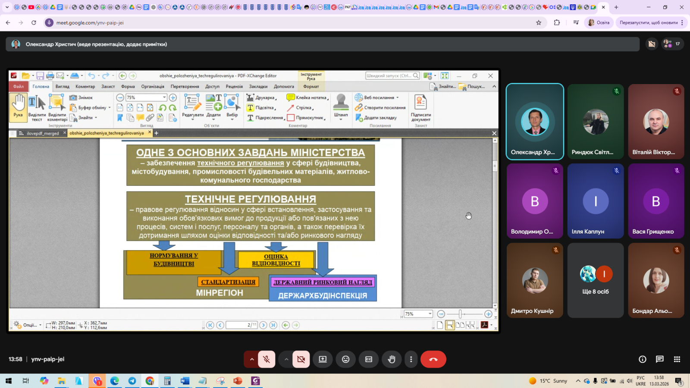Open the tab search dropdown in Chrome
This screenshot has width=690, height=388.
point(7,7)
